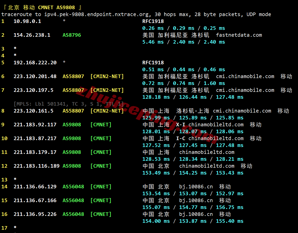Click the 0.26 ms latency value

[x=153, y=28]
